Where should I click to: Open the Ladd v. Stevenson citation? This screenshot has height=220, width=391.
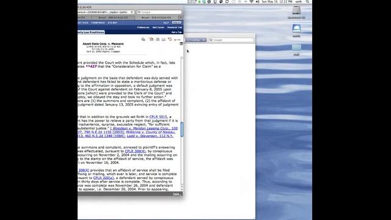tap(150, 136)
